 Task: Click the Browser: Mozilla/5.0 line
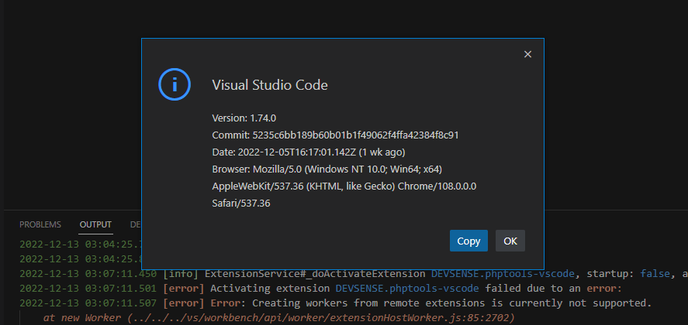click(x=327, y=169)
